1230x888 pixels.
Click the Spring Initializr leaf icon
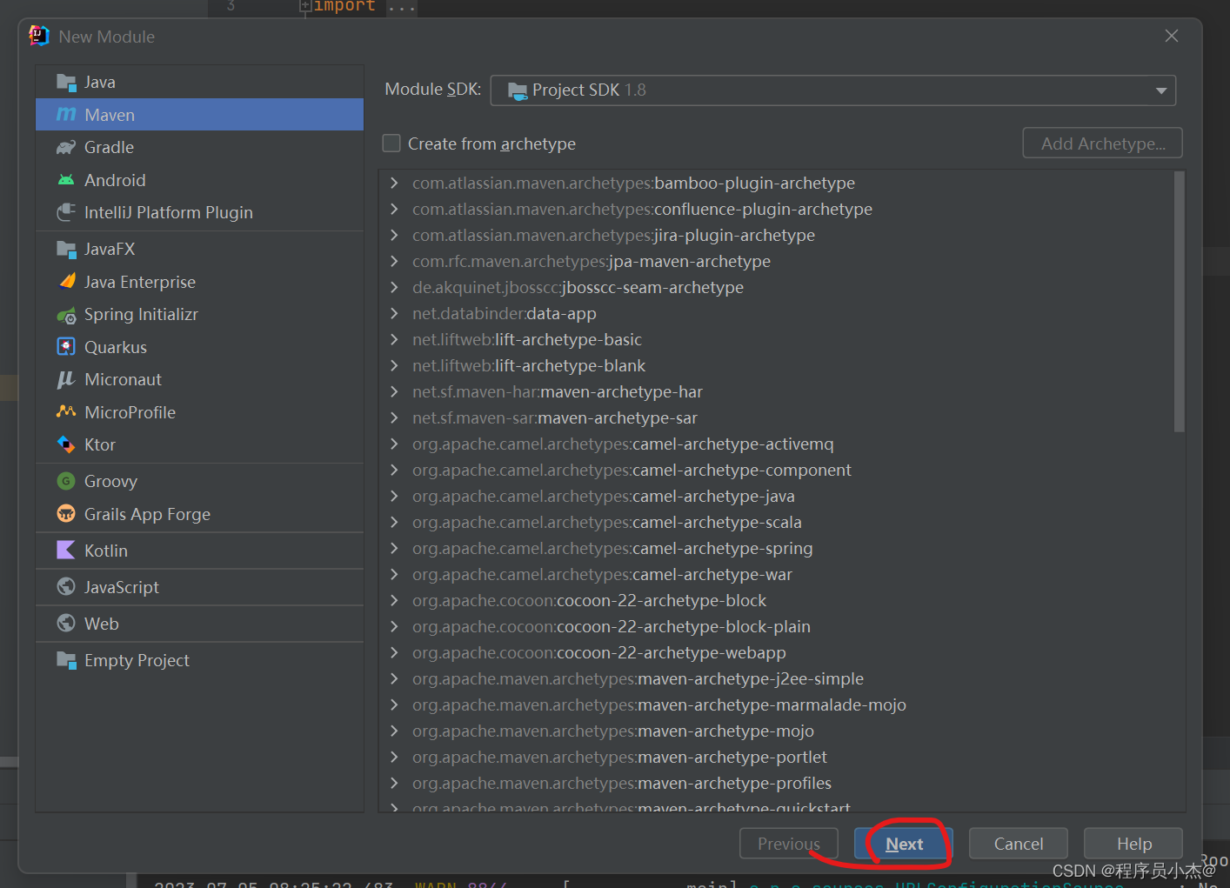coord(66,315)
